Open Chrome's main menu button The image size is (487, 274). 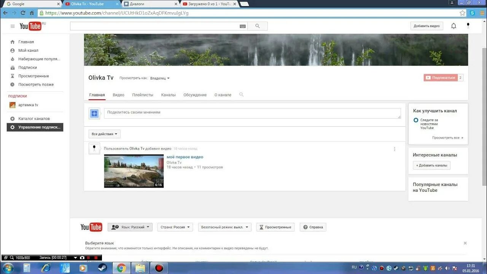pyautogui.click(x=482, y=13)
